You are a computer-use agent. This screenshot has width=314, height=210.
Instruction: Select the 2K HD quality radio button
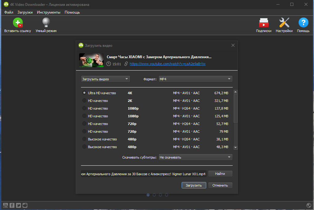84,101
